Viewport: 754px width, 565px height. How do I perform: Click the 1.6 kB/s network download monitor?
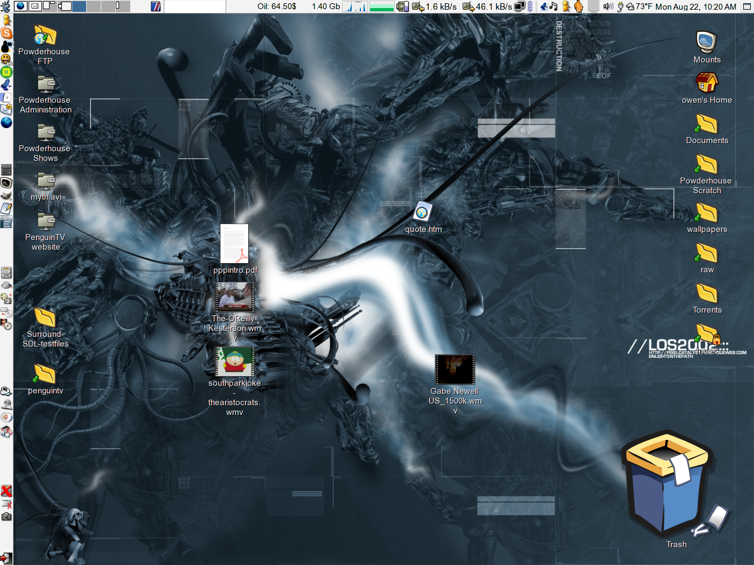435,6
